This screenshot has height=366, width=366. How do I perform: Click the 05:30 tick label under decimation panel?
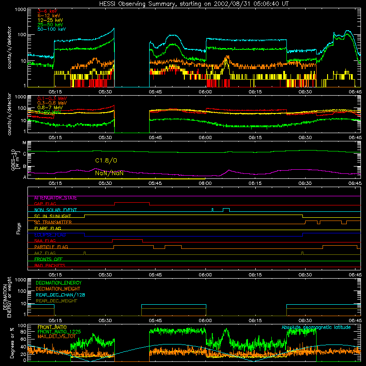105,321
